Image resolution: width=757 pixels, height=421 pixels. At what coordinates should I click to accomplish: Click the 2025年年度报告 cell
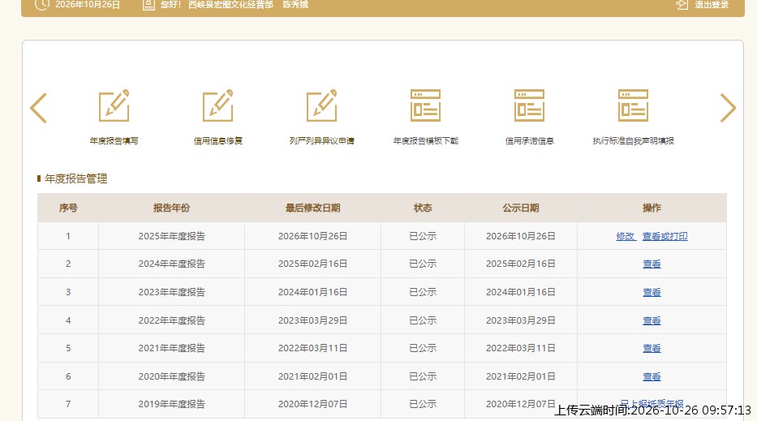point(171,236)
